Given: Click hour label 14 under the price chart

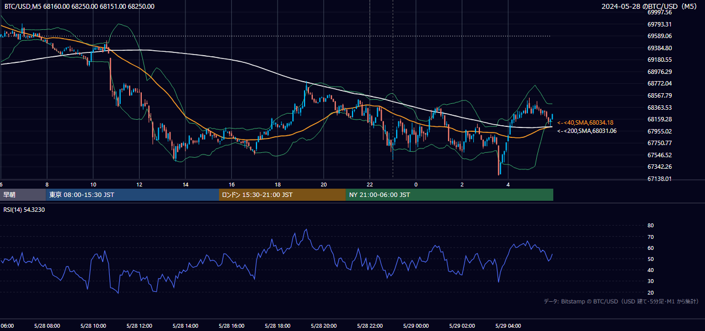Looking at the screenshot, I should coord(185,184).
